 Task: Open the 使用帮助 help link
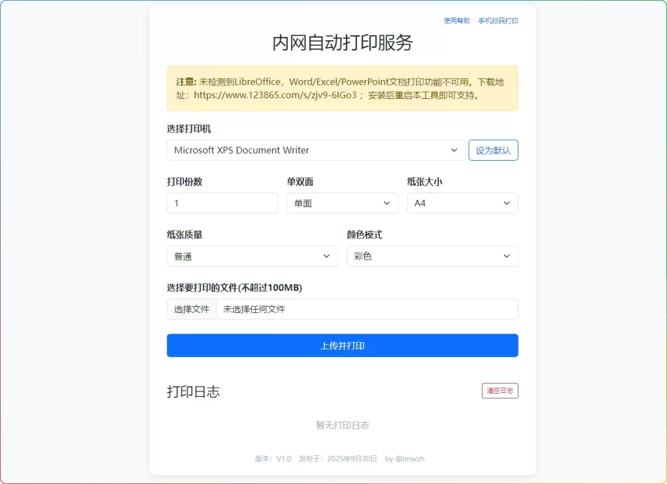click(x=456, y=21)
